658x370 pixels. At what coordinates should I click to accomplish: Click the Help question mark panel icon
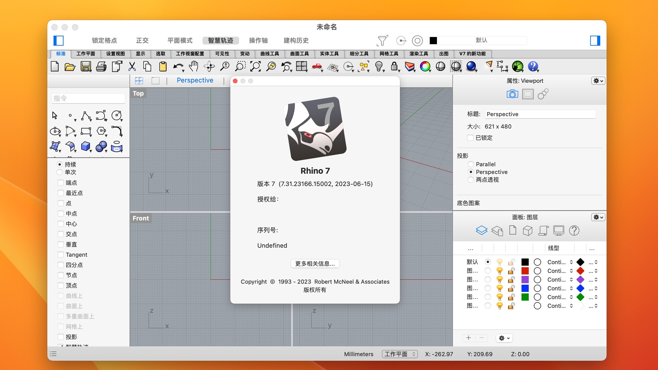pyautogui.click(x=574, y=231)
